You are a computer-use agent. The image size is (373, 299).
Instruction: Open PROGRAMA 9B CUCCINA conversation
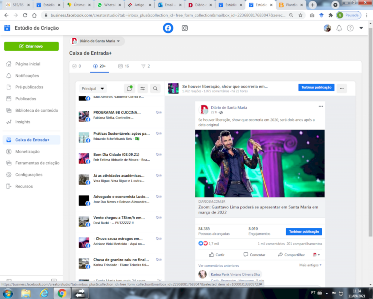[x=120, y=116]
